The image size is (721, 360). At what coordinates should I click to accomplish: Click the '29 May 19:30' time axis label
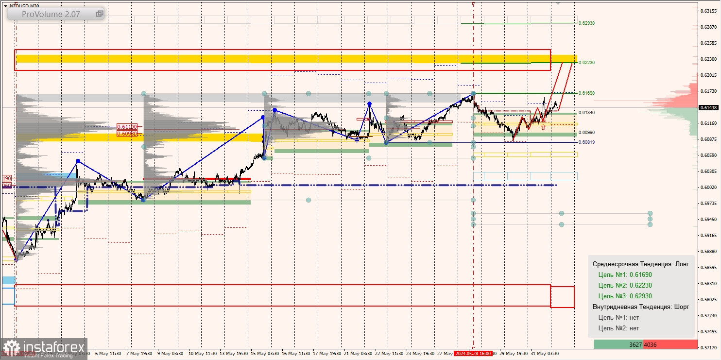tap(513, 354)
